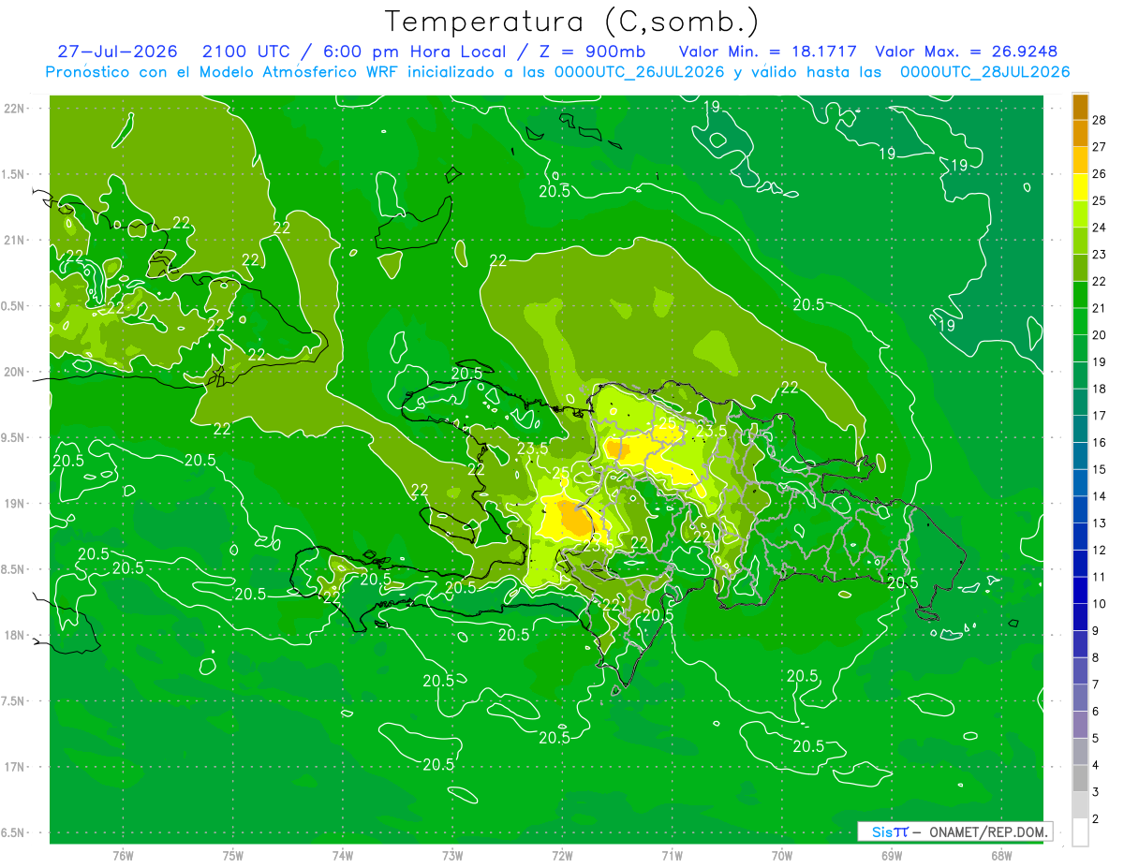Viewport: 1124px width, 868px height.
Task: Click the "73W" longitude axis label
Action: click(x=452, y=855)
